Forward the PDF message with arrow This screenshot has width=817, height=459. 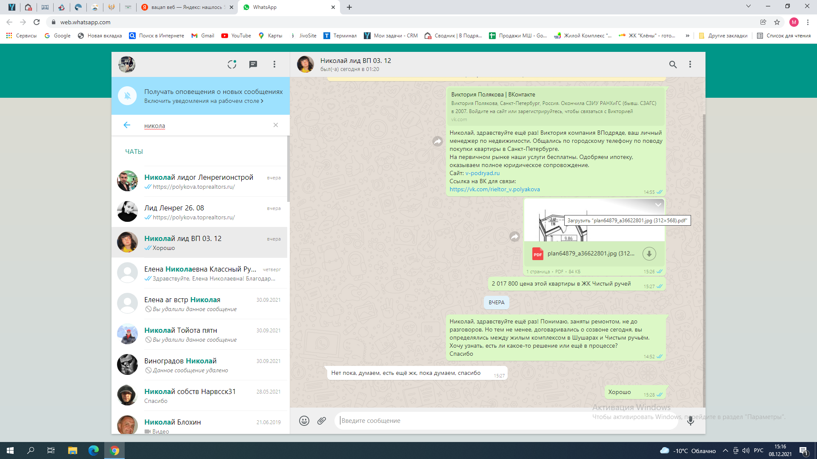point(514,237)
